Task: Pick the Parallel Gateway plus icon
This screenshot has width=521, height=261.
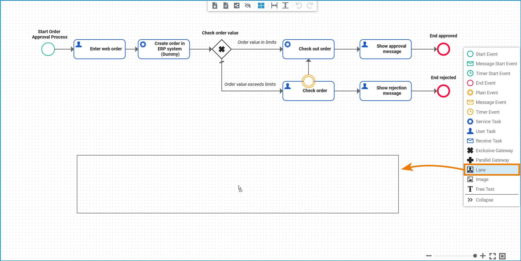Action: (x=470, y=160)
